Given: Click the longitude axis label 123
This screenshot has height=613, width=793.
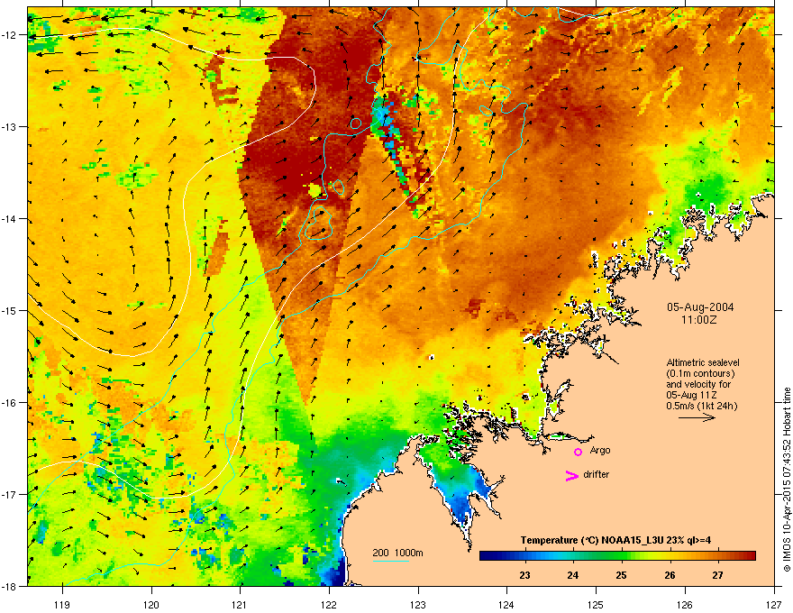Looking at the screenshot, I should [418, 604].
